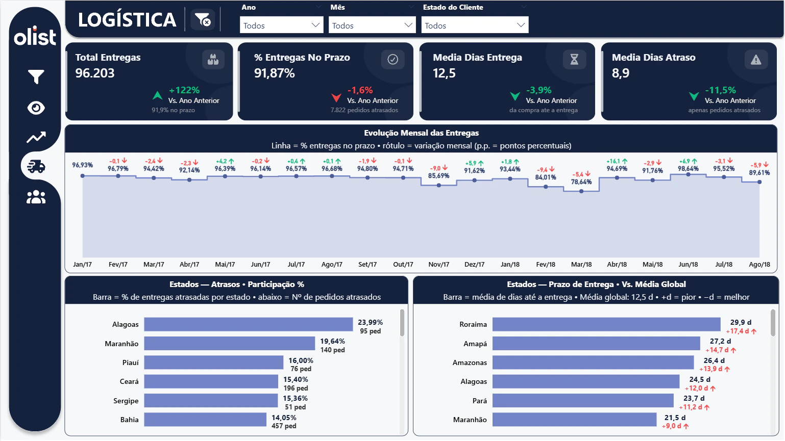This screenshot has height=441, width=785.
Task: Click the 'Jun/18' axis label
Action: point(688,265)
